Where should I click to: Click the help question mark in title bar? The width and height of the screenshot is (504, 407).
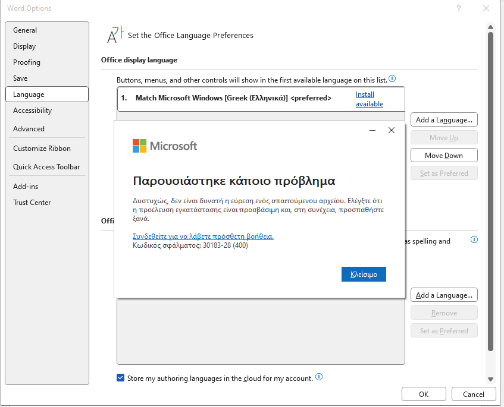(x=459, y=8)
